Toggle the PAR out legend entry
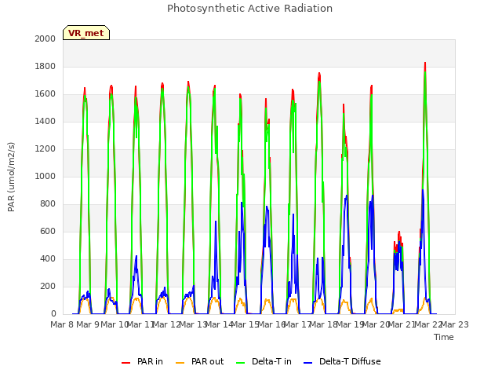The width and height of the screenshot is (502, 377). point(199,361)
